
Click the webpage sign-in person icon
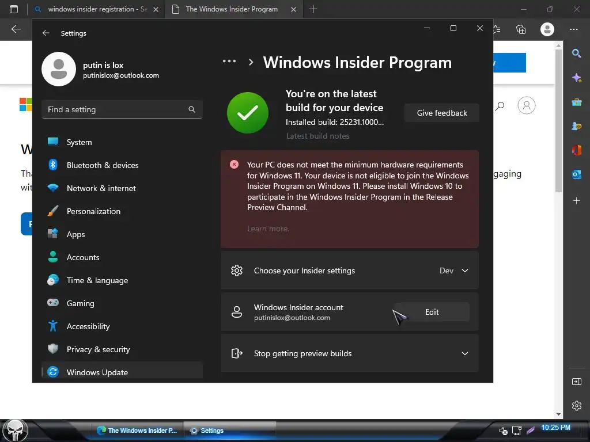point(527,105)
